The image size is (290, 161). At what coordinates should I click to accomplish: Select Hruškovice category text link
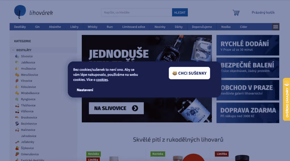[x=28, y=68]
